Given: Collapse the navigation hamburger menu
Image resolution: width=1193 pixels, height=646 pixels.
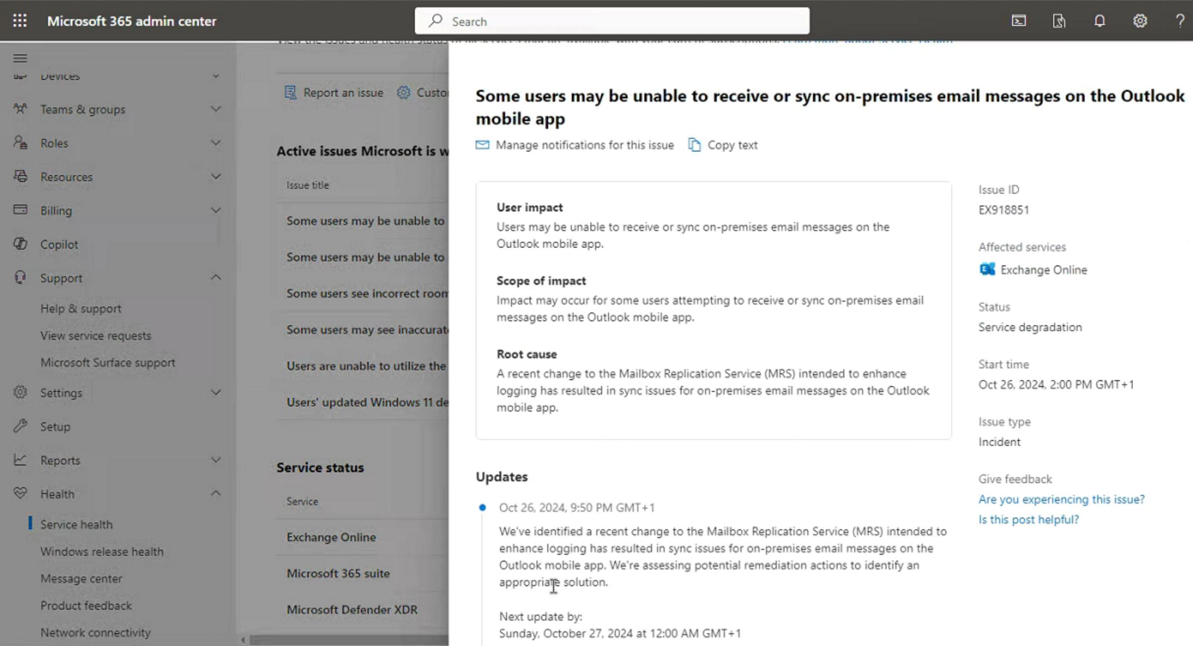Looking at the screenshot, I should pos(20,58).
